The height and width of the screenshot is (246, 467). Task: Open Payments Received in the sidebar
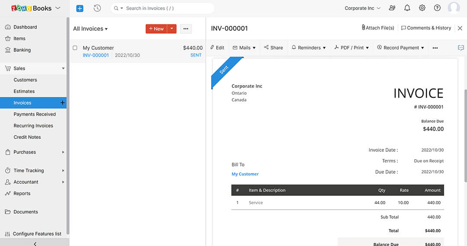[35, 114]
